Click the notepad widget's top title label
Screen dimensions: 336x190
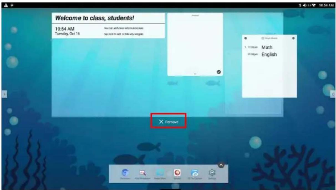point(195,15)
